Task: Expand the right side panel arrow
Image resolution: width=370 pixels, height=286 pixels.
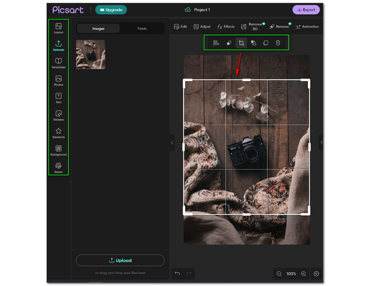Action: (x=321, y=143)
